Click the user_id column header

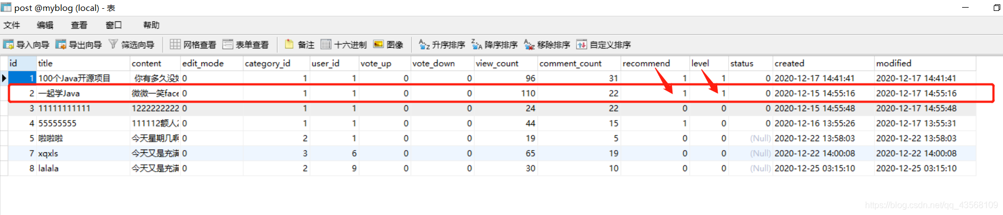tap(334, 63)
